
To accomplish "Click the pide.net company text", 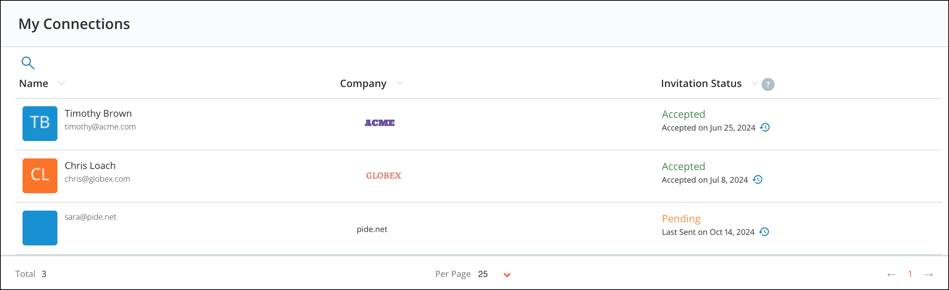I will coord(372,229).
